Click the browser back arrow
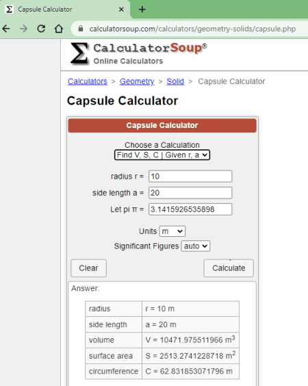The image size is (308, 386). [x=6, y=29]
